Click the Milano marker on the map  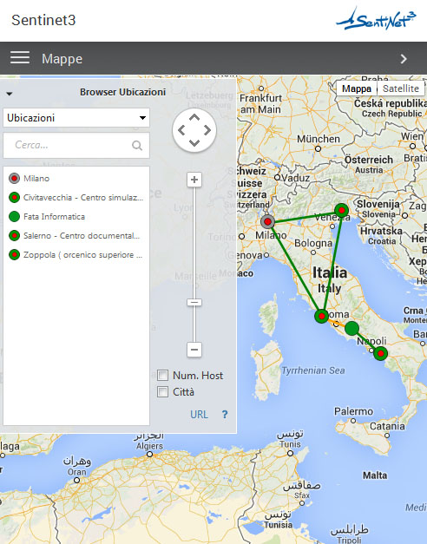(x=267, y=221)
